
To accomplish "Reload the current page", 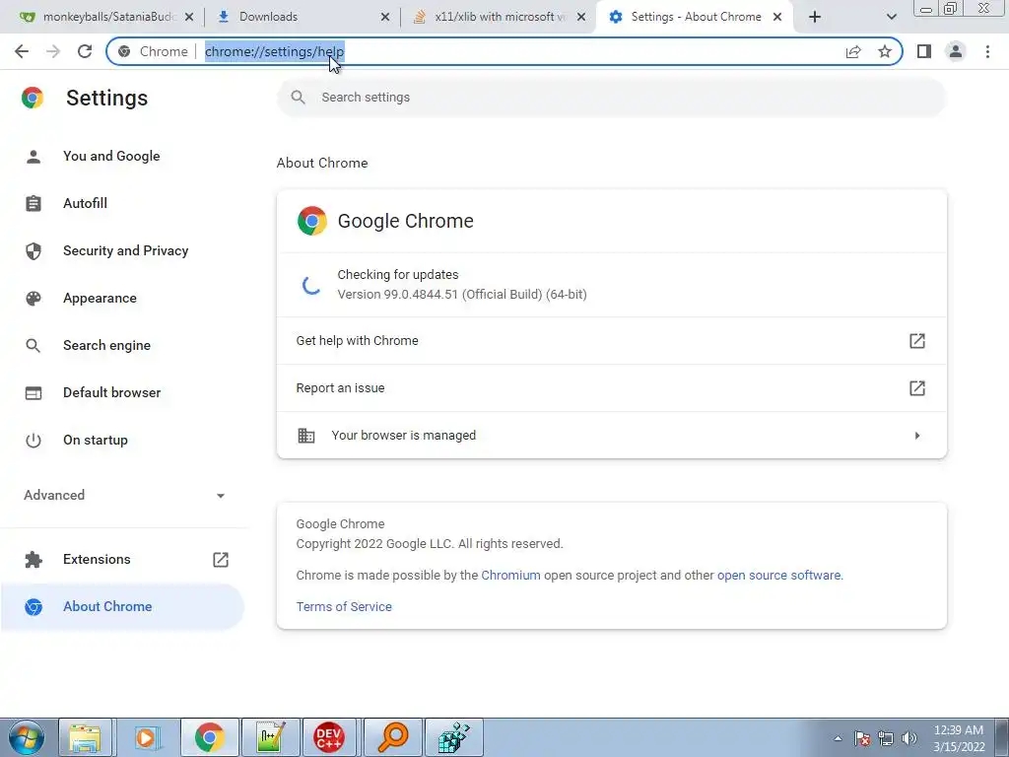I will pos(85,51).
